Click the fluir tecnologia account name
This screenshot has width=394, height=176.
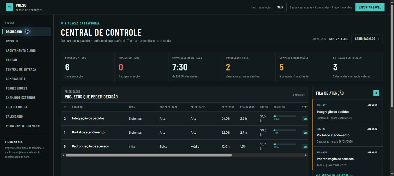click(261, 7)
